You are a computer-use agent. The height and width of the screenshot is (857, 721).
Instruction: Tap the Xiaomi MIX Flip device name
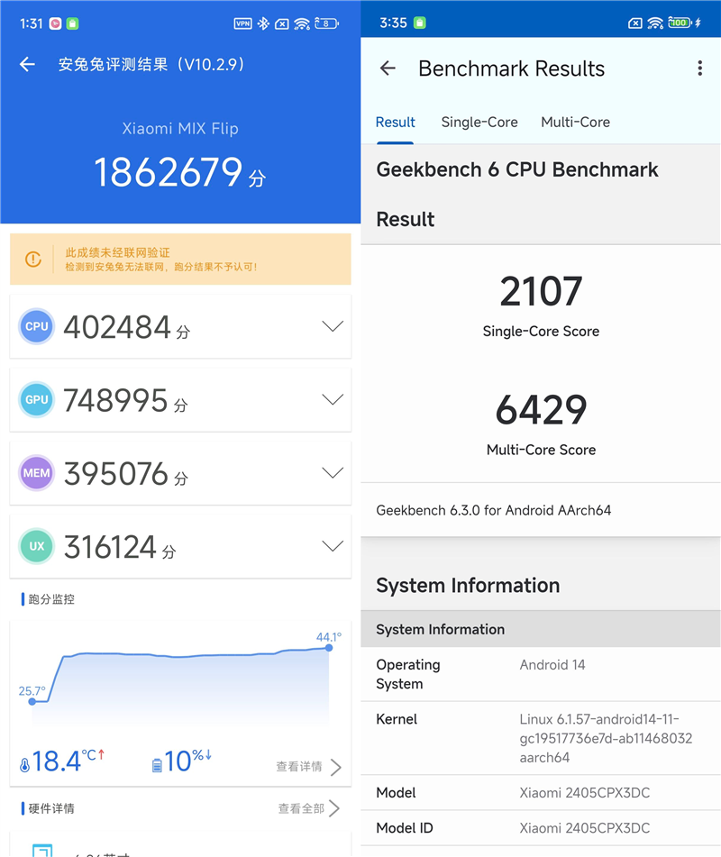180,129
